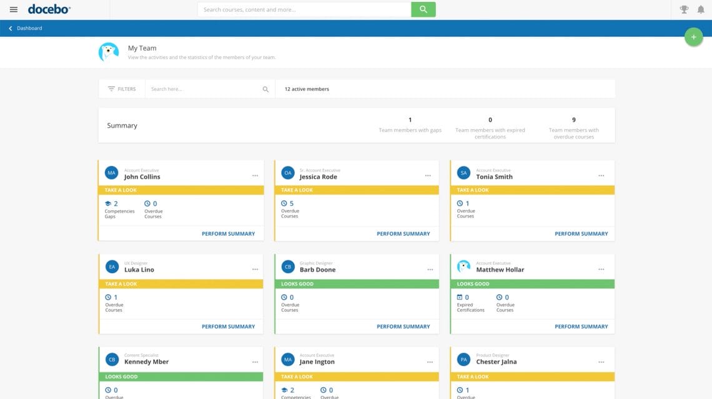This screenshot has height=399, width=712.
Task: Open Matthew Hollar's card options menu
Action: coord(601,269)
